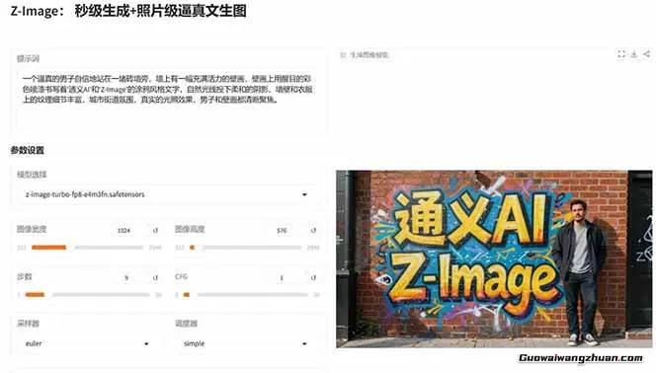
Task: Click the image icon beside 生成图像预览 label
Action: [x=343, y=54]
